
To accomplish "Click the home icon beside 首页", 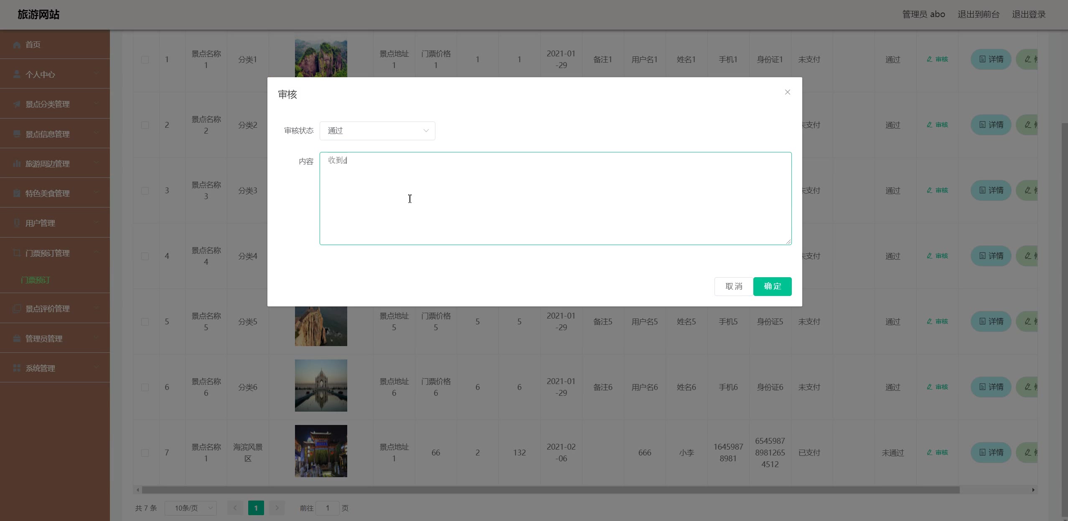I will pos(17,45).
